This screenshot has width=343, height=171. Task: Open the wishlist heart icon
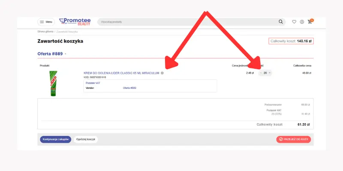(x=294, y=22)
